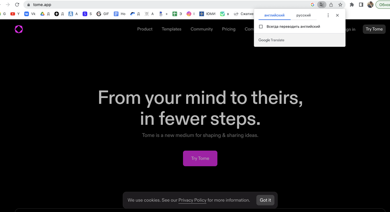Open the Instagram bookmark

coord(191,14)
